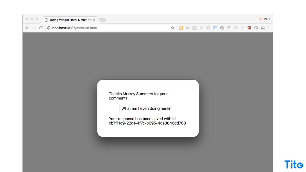View site information icon beside localhost
Screen dimensions: 306x172
point(49,28)
